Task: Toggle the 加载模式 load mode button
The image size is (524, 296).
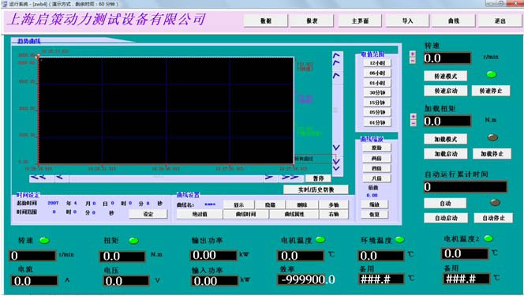Action: (x=445, y=139)
